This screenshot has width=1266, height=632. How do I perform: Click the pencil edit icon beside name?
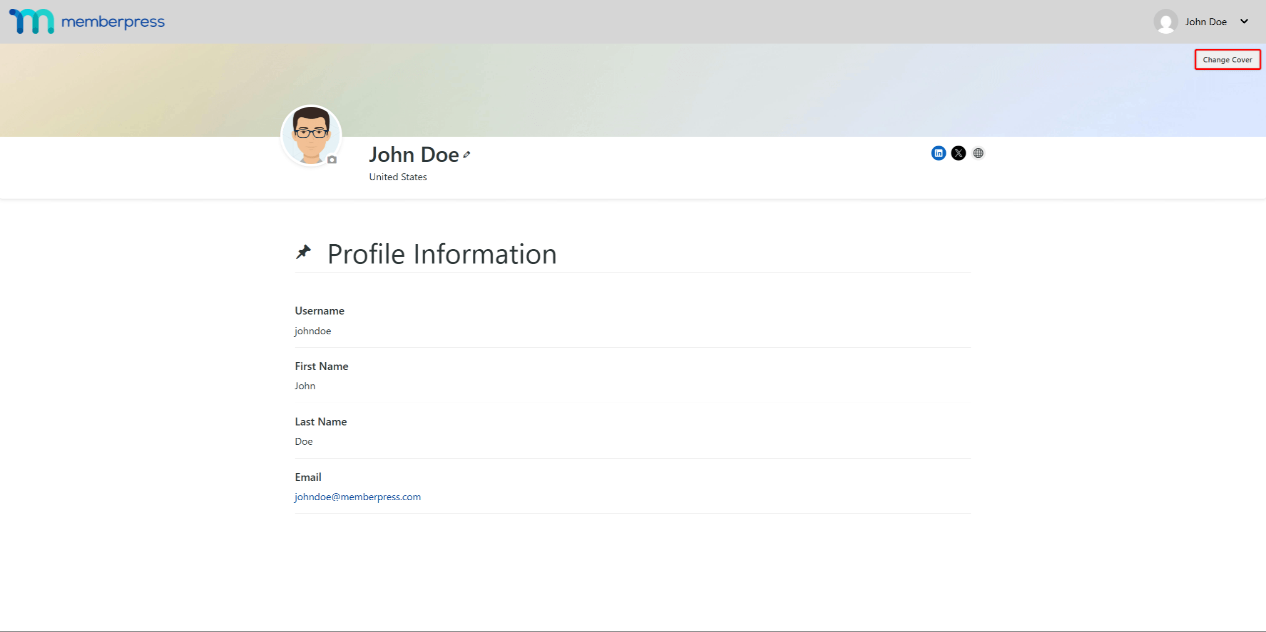pos(466,155)
